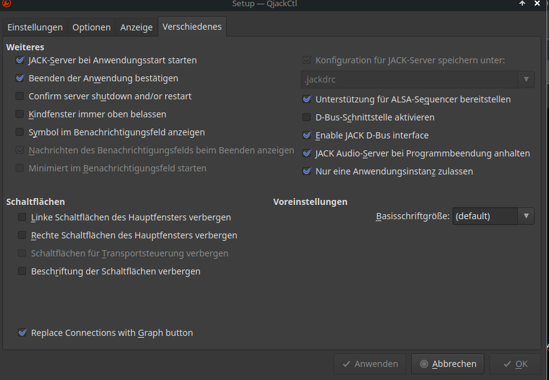
Task: Click the Abbrechen button
Action: coord(448,364)
